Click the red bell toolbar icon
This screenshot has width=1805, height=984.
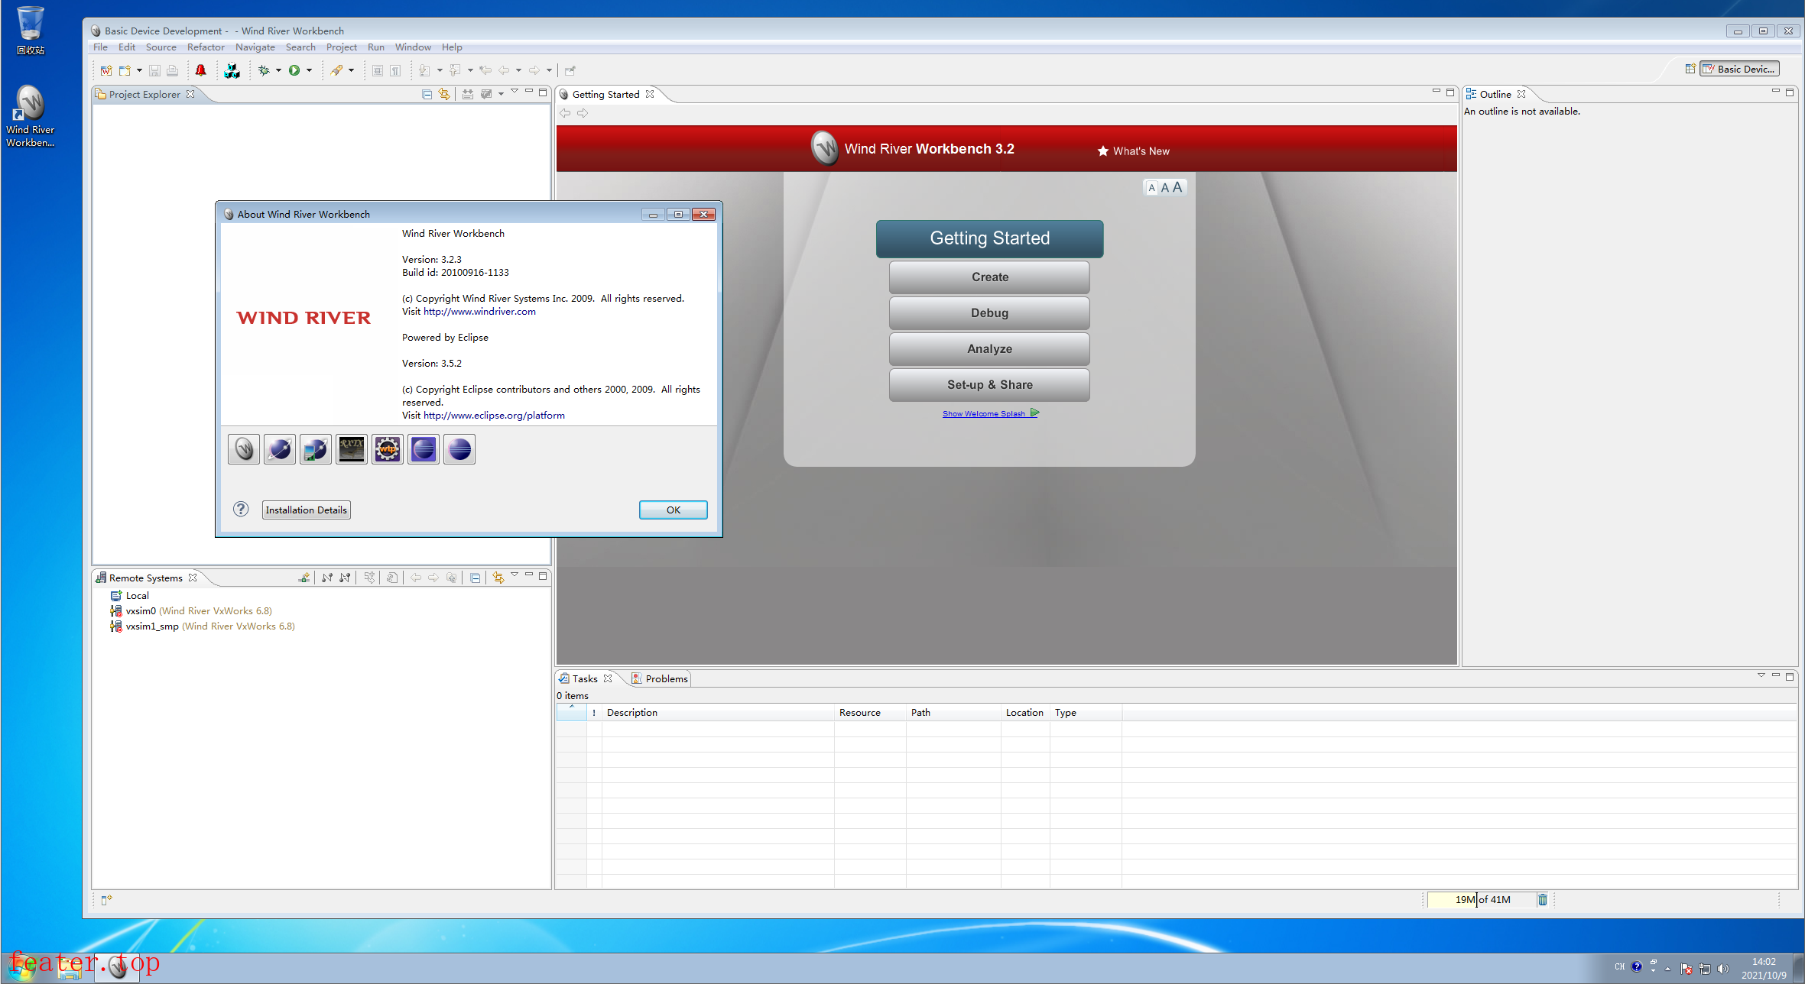coord(200,70)
